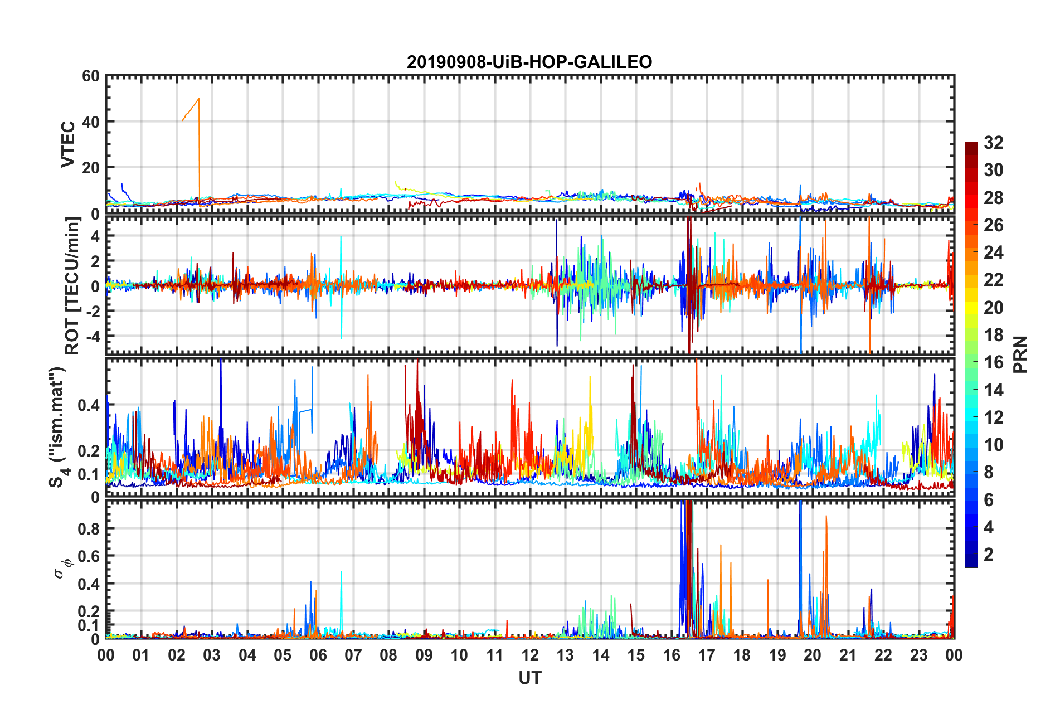
Task: Click x-axis hour label 21
Action: tap(848, 655)
